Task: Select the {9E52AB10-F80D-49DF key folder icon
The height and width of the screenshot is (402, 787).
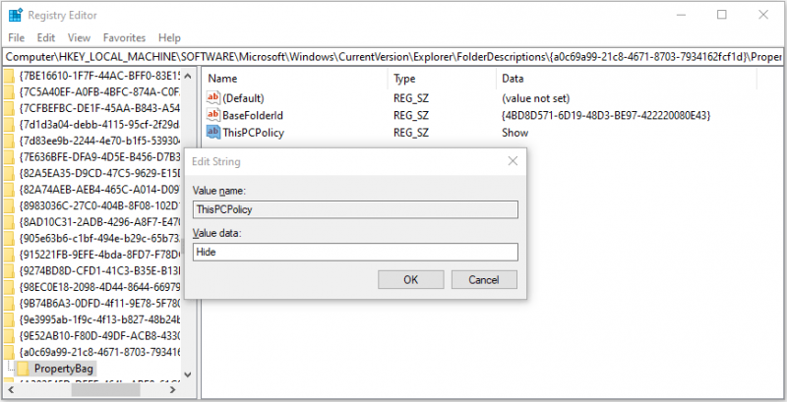Action: point(9,335)
